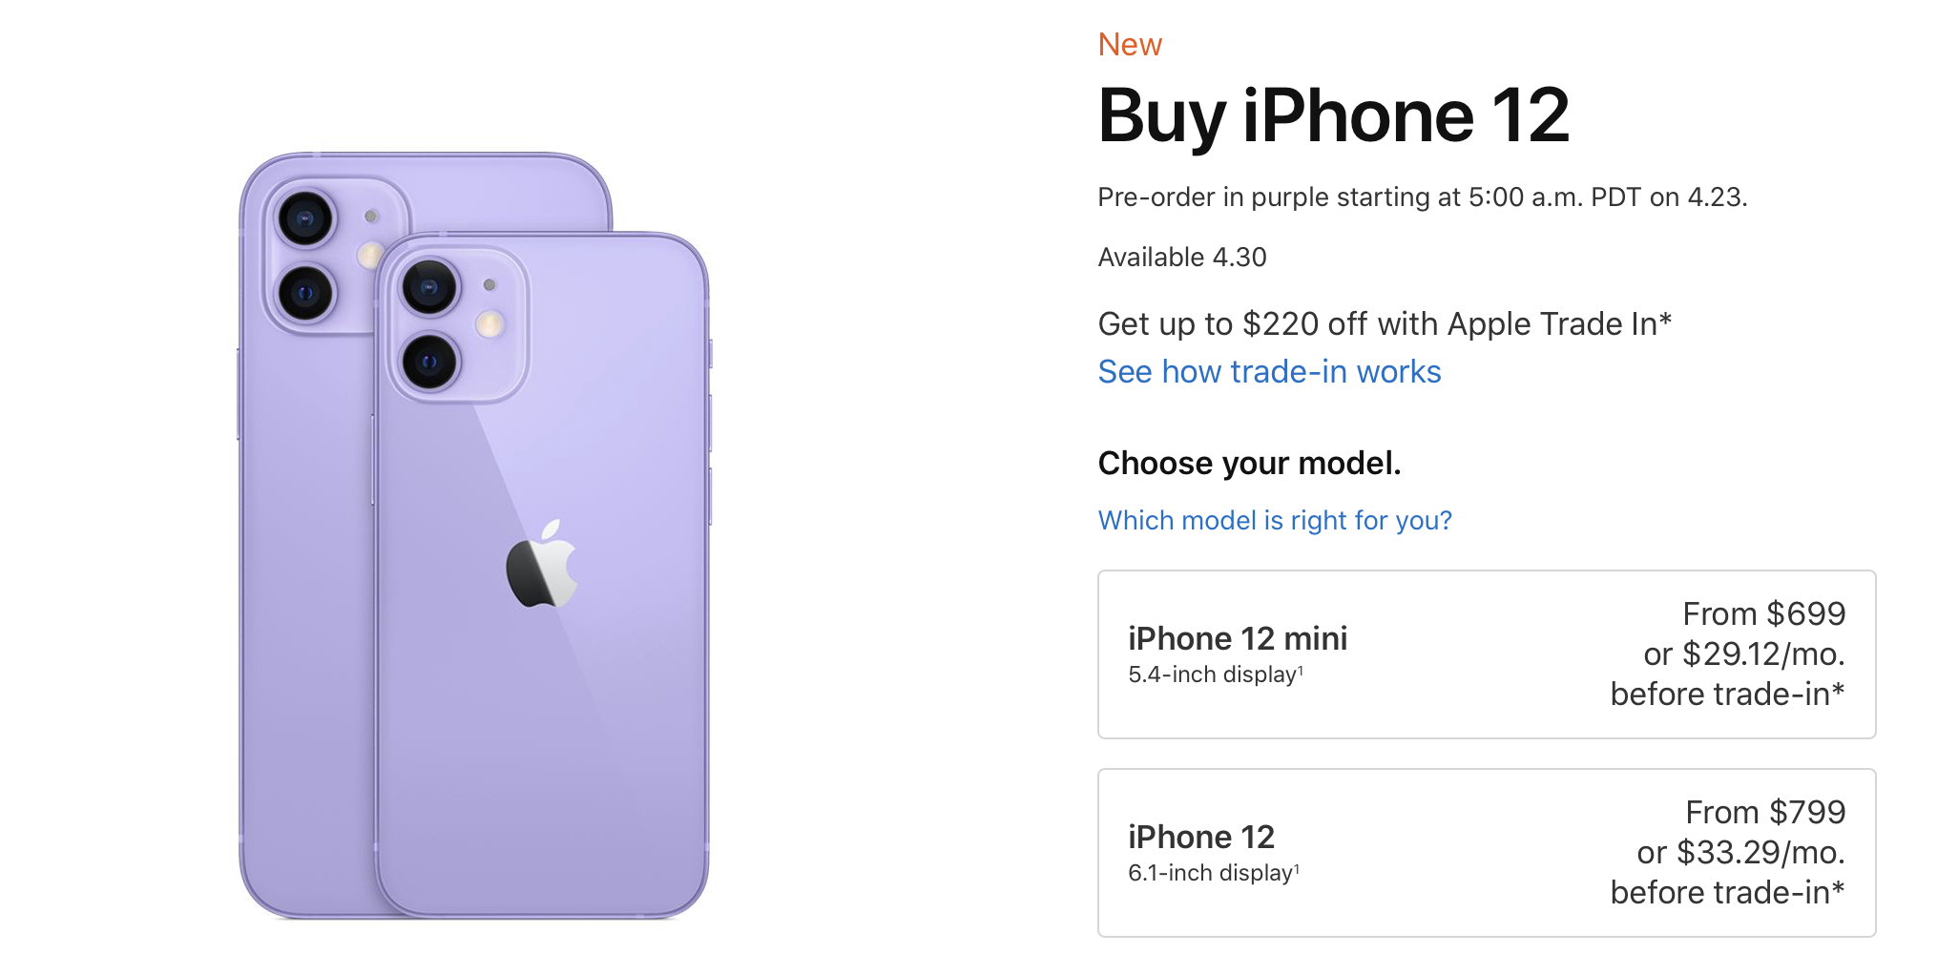
Task: Click the front iPhone's small microphone dot
Action: click(x=489, y=284)
